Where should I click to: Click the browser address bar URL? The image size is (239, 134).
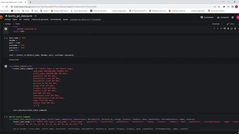[55, 7]
